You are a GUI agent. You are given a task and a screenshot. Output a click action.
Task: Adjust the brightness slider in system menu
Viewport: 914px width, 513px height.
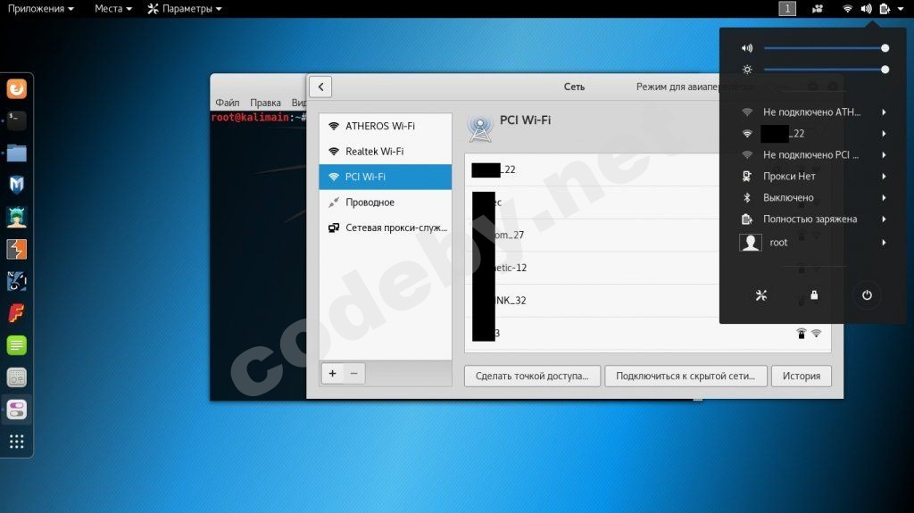click(x=826, y=70)
